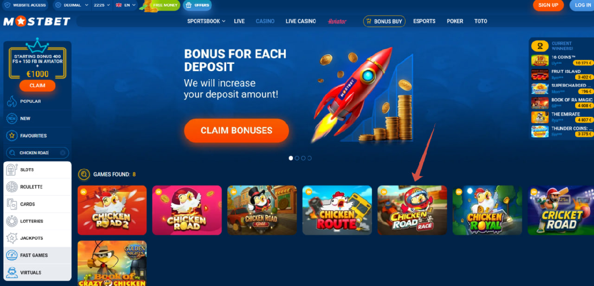Click the Sign Up button
The height and width of the screenshot is (286, 594).
click(x=548, y=5)
